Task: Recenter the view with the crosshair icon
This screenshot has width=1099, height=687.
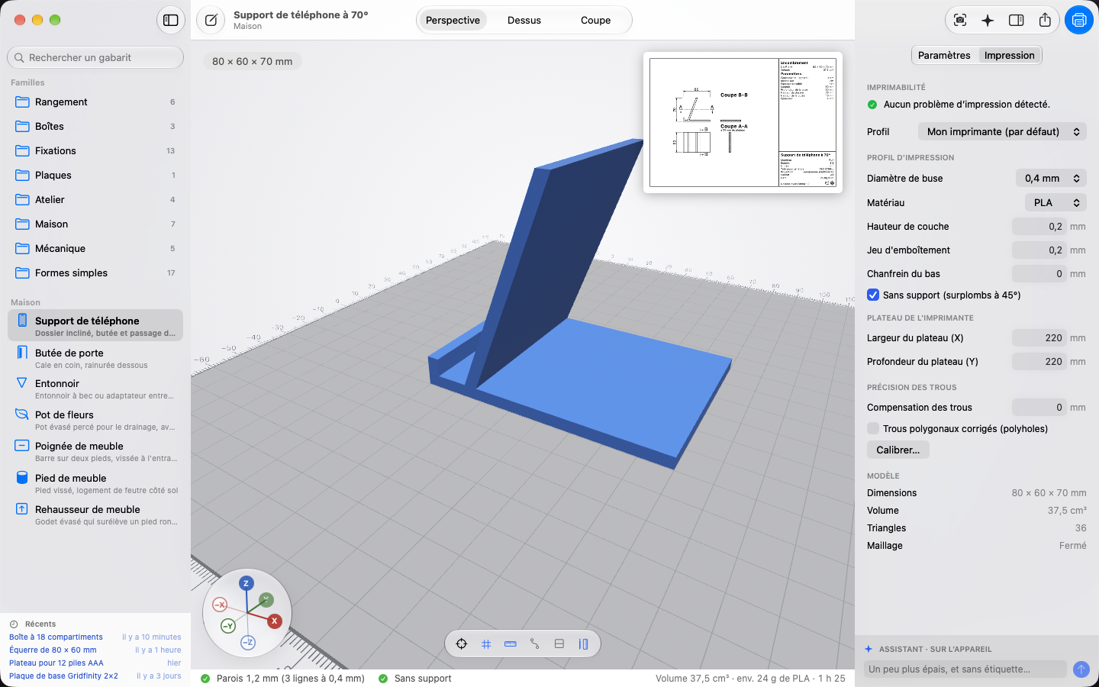Action: click(462, 643)
